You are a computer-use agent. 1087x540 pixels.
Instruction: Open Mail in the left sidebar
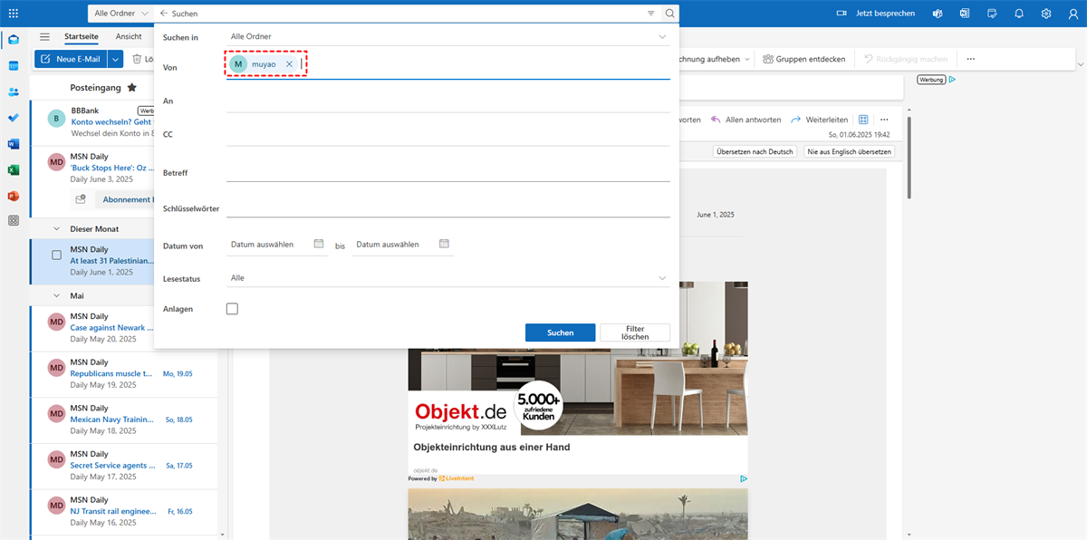tap(14, 40)
